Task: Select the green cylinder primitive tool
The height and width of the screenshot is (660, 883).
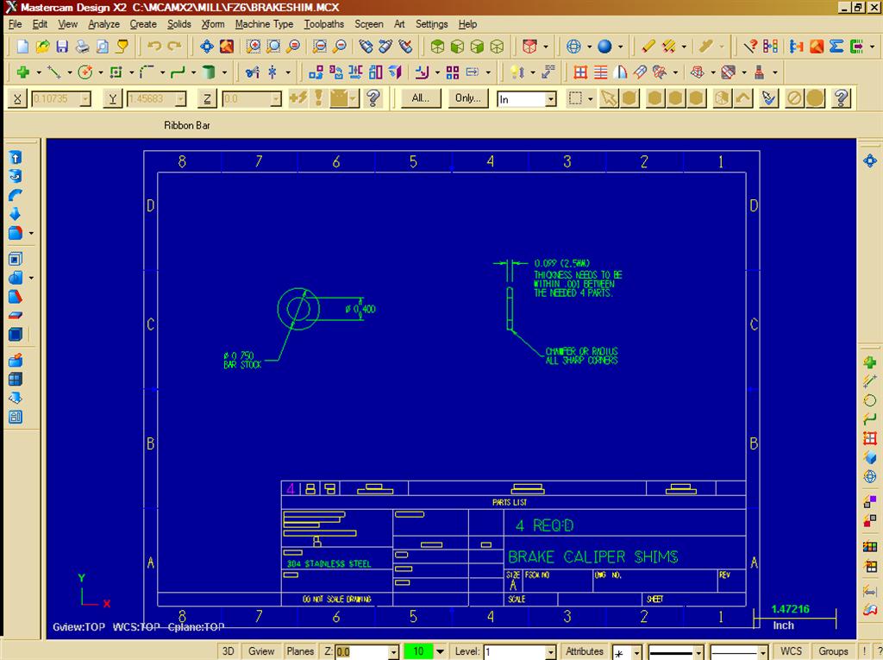Action: point(209,72)
